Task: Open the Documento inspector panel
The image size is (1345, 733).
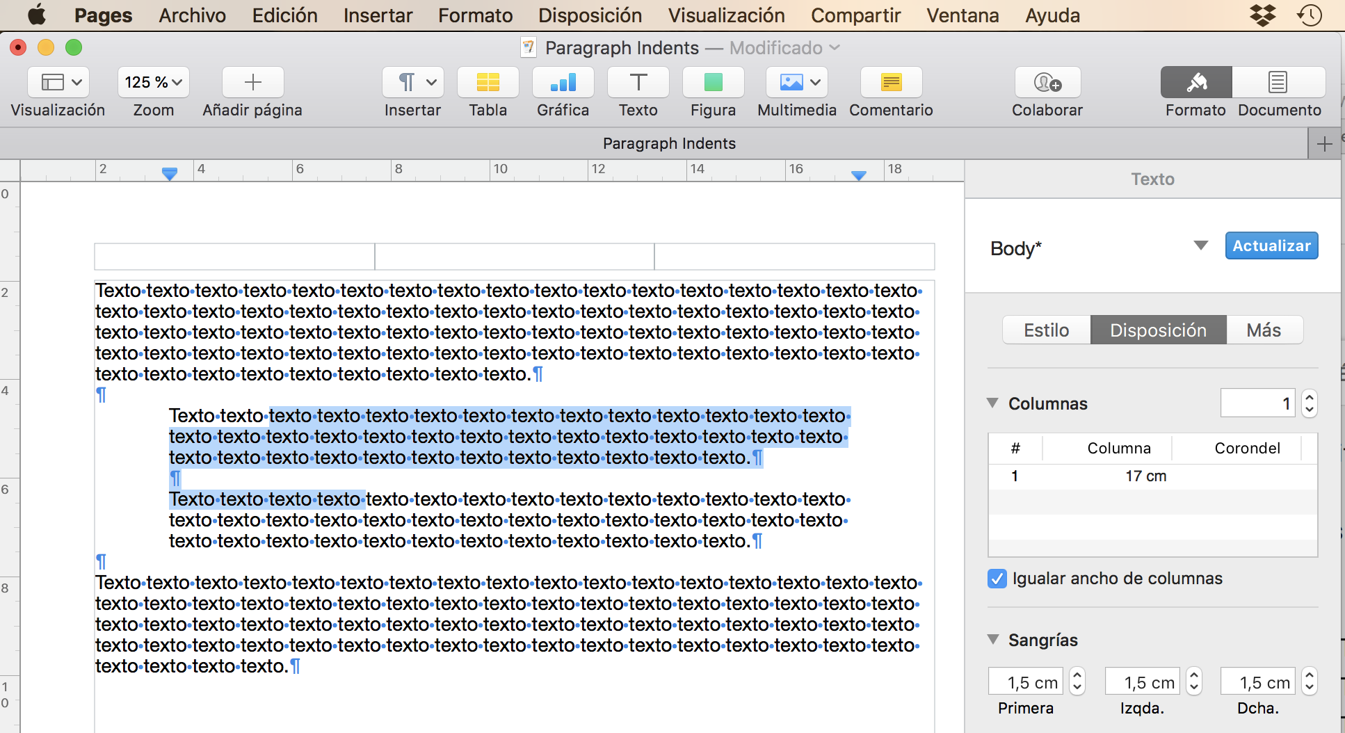Action: tap(1278, 83)
